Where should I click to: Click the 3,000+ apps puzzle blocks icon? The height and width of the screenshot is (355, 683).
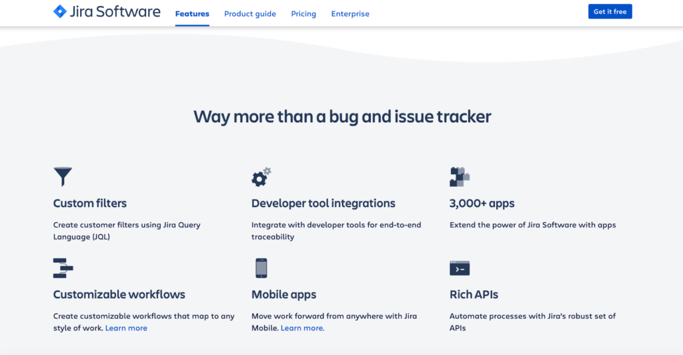pos(460,177)
